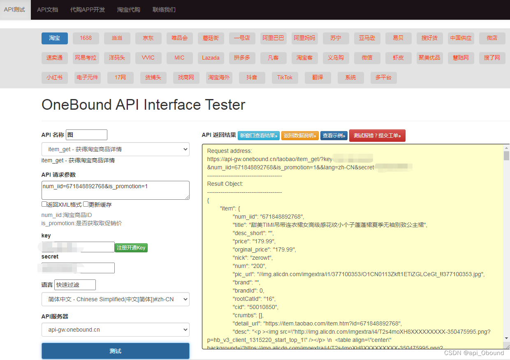This screenshot has width=510, height=360.
Task: Select the MIC platform button
Action: (180, 58)
